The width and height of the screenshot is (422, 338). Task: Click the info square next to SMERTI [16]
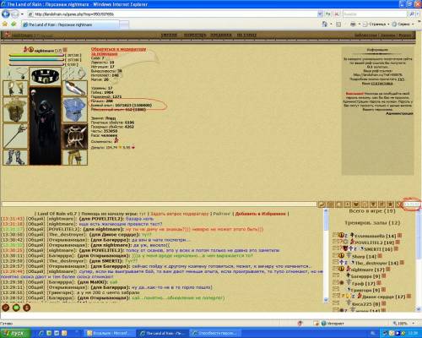[396, 248]
